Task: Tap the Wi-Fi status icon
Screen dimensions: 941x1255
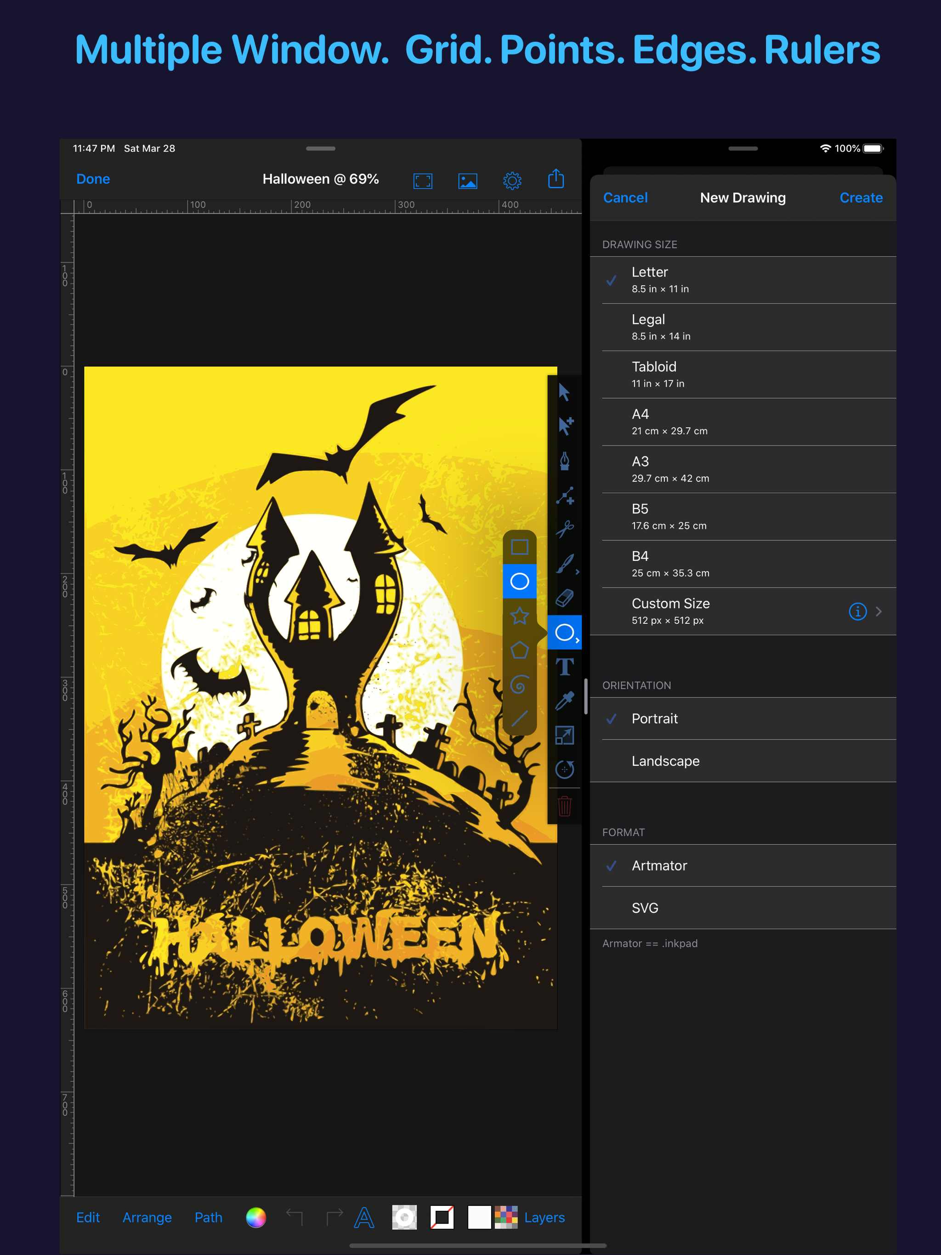Action: [825, 148]
